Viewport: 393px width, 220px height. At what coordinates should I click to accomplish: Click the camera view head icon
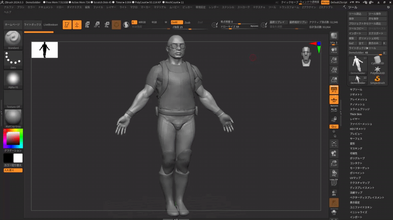(306, 57)
